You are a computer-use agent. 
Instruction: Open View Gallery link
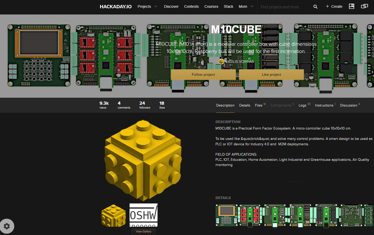coord(144,231)
